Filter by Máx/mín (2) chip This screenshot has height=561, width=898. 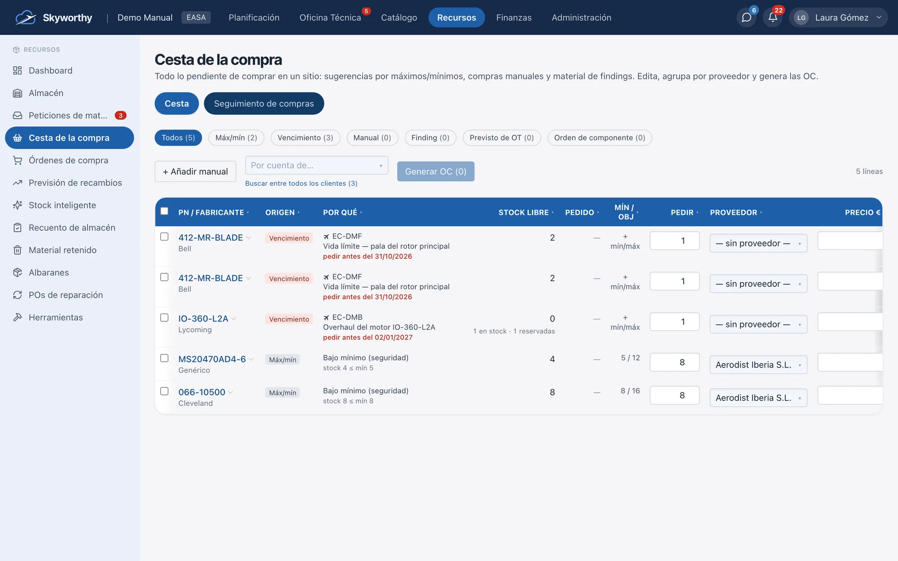[236, 138]
